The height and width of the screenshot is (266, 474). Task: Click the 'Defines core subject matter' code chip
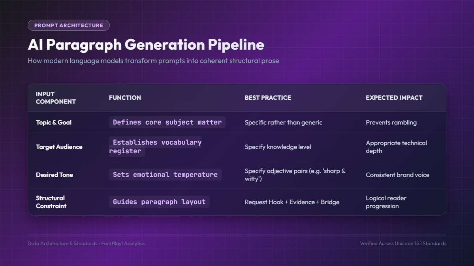pos(167,122)
